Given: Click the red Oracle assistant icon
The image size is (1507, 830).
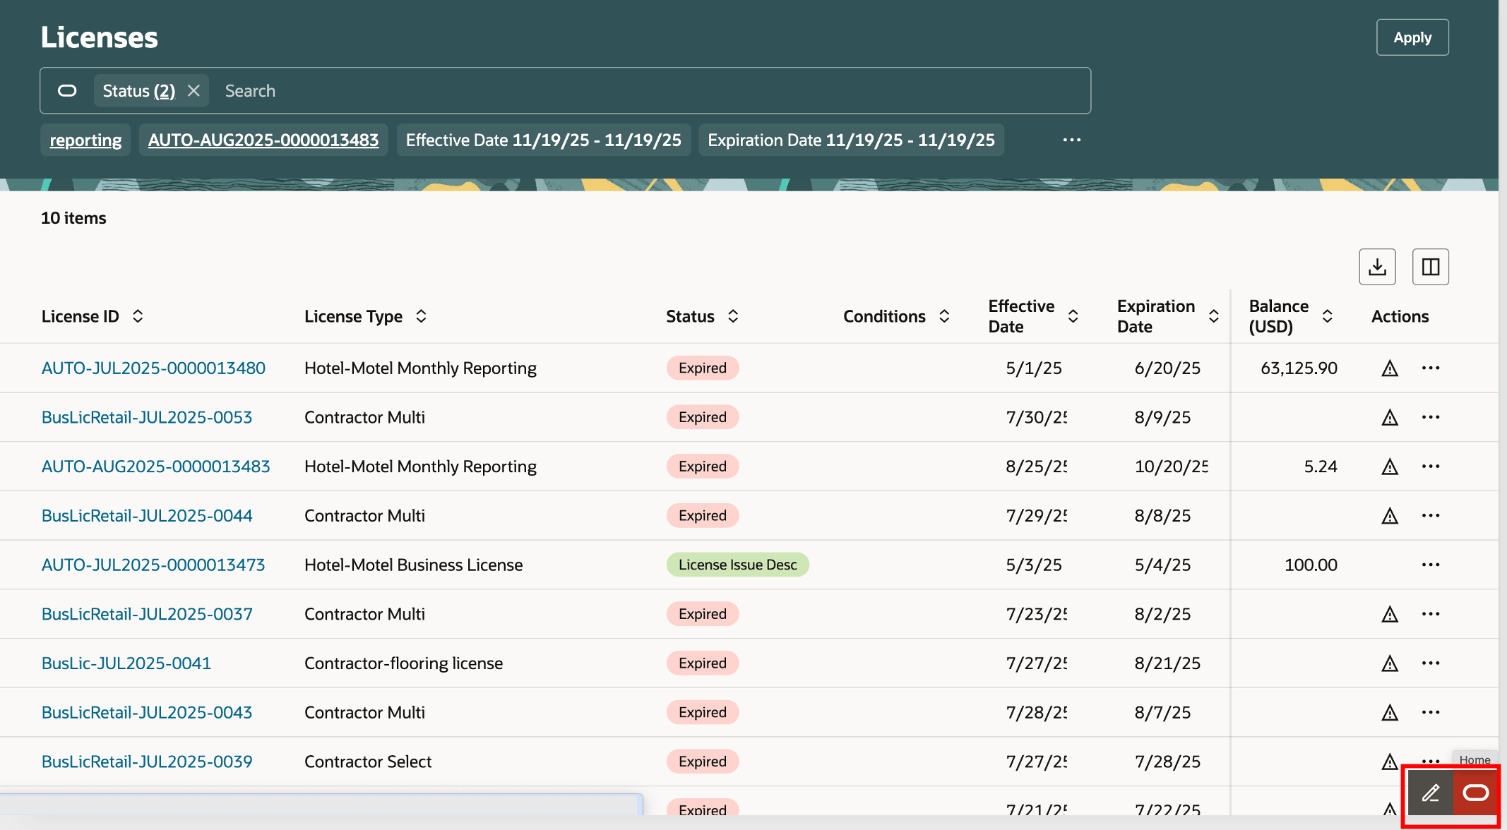Looking at the screenshot, I should pos(1475,793).
